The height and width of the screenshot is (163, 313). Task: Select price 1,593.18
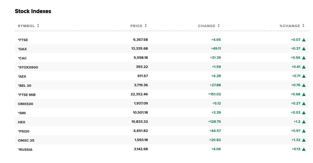(x=141, y=140)
